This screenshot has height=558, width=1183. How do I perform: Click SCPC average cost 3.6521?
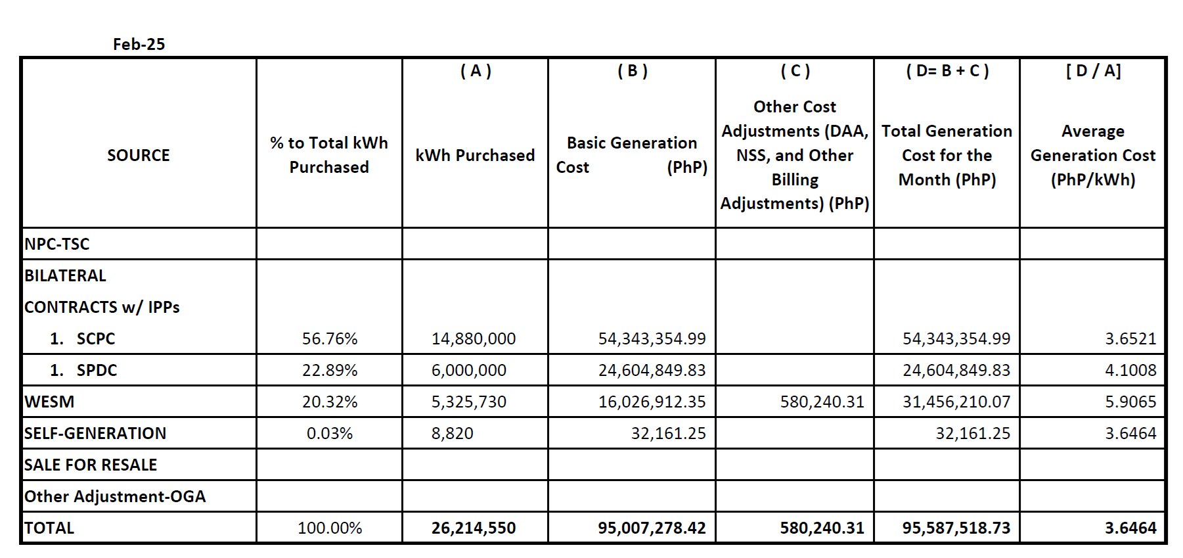(x=1130, y=338)
